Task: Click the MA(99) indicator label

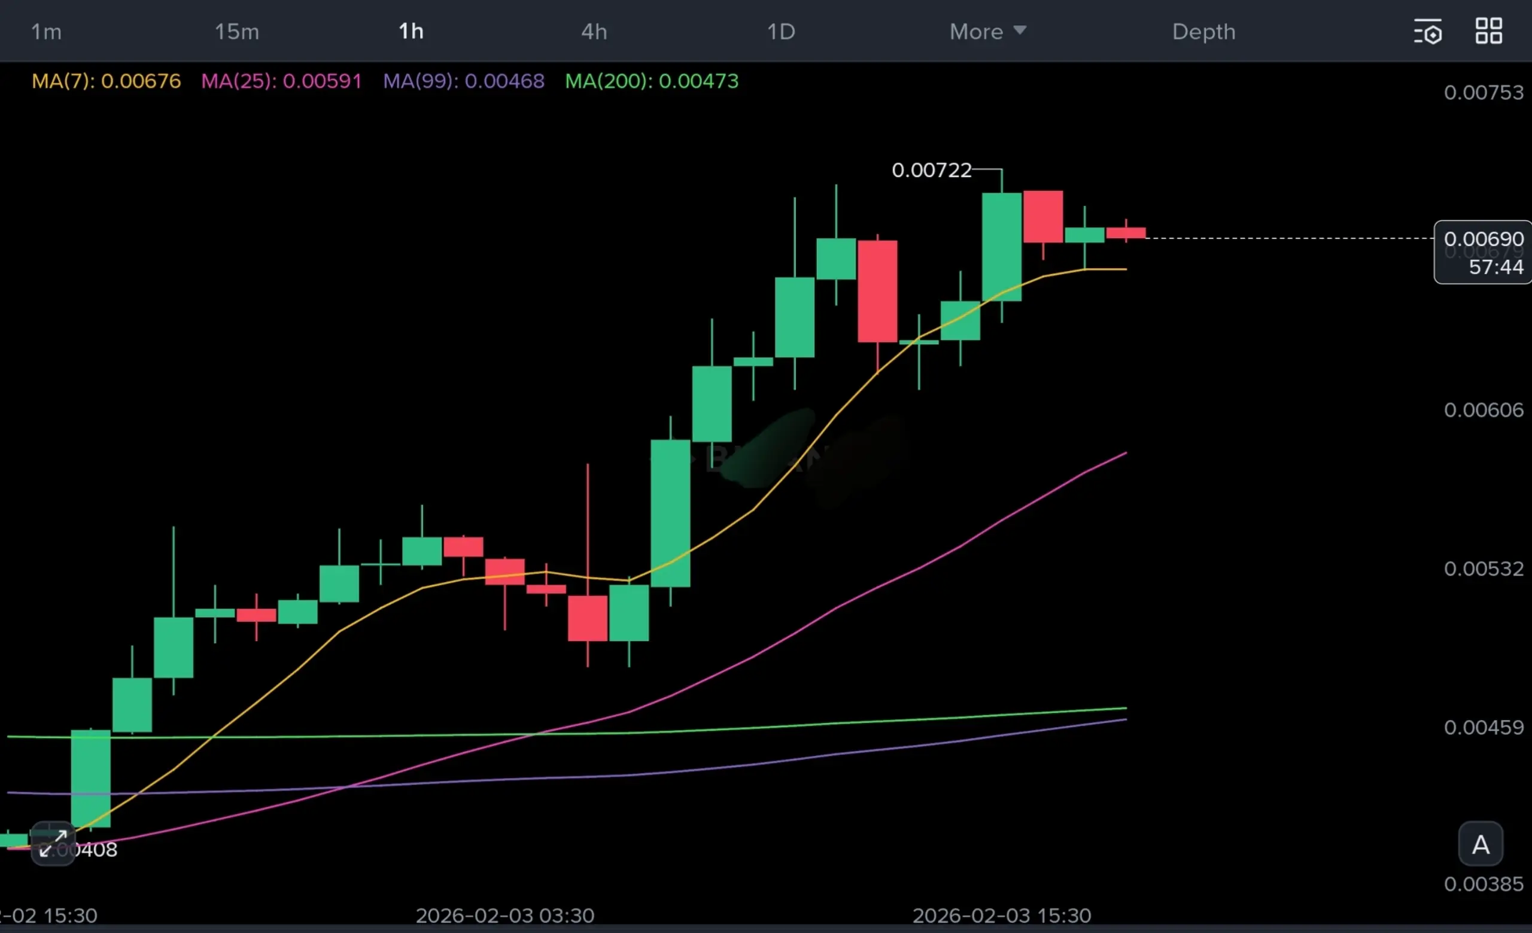Action: [x=463, y=81]
